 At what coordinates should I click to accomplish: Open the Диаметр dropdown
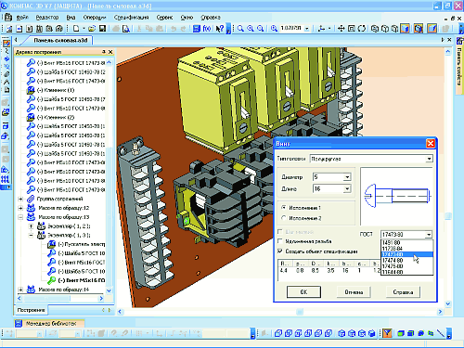(x=347, y=177)
